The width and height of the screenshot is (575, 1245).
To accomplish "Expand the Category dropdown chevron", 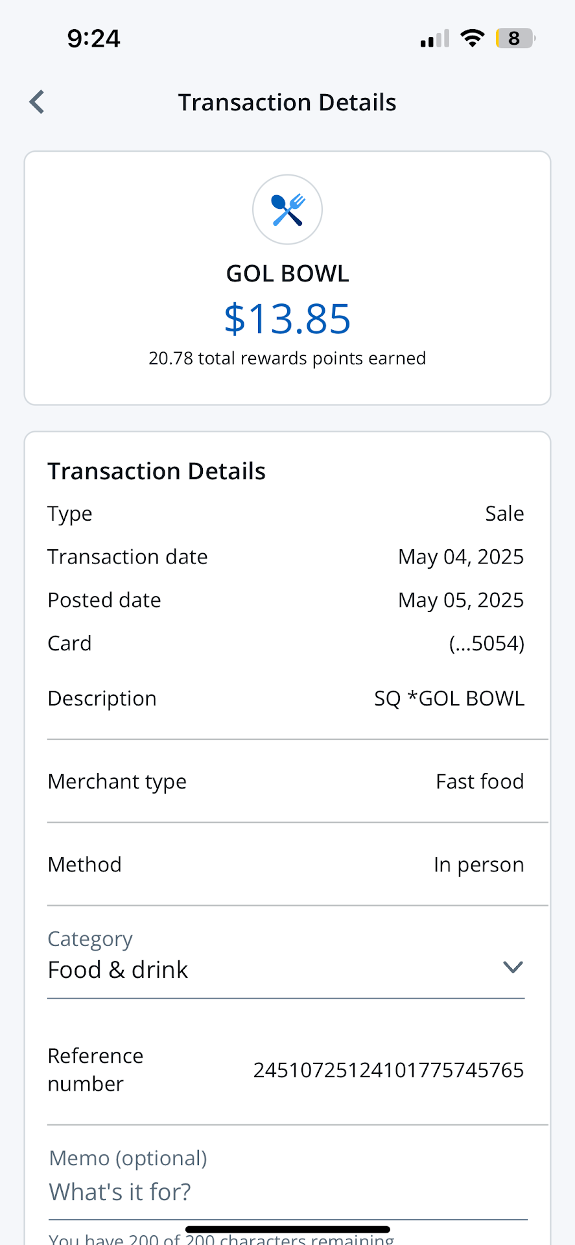I will 513,967.
